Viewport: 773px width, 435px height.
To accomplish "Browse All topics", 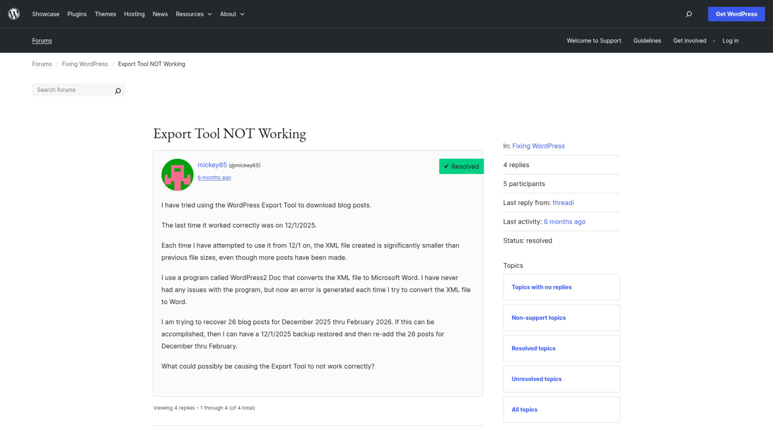I will (561, 409).
